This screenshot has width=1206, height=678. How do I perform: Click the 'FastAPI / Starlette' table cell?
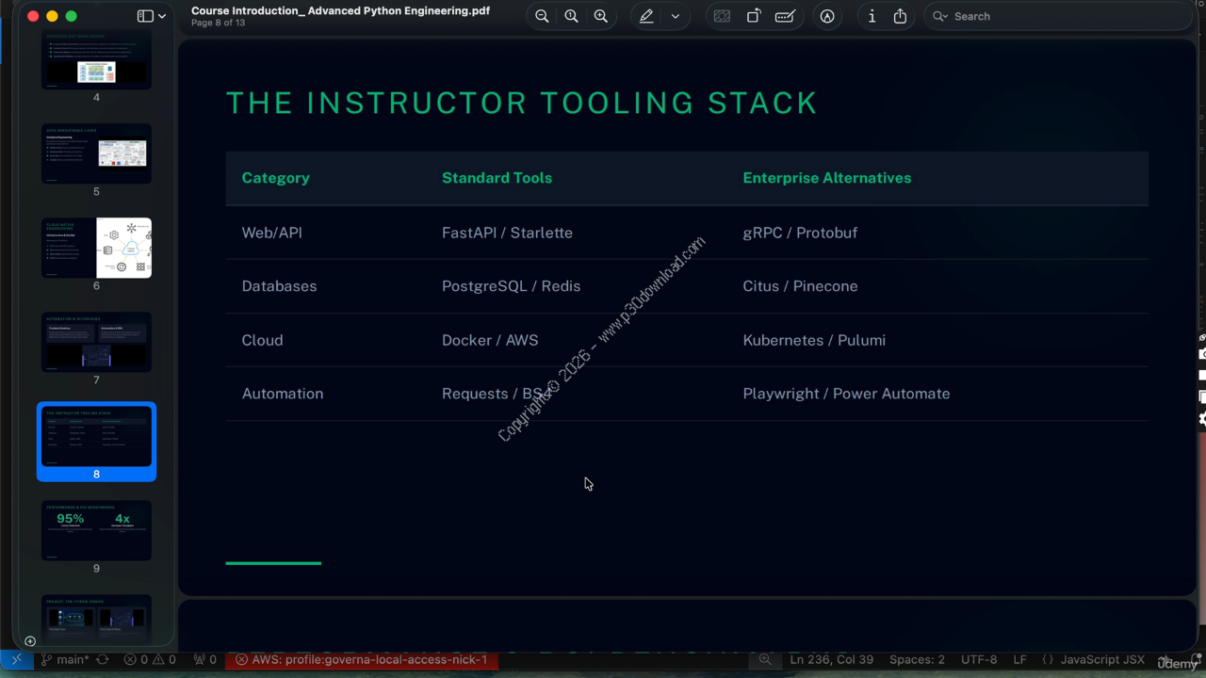[507, 233]
